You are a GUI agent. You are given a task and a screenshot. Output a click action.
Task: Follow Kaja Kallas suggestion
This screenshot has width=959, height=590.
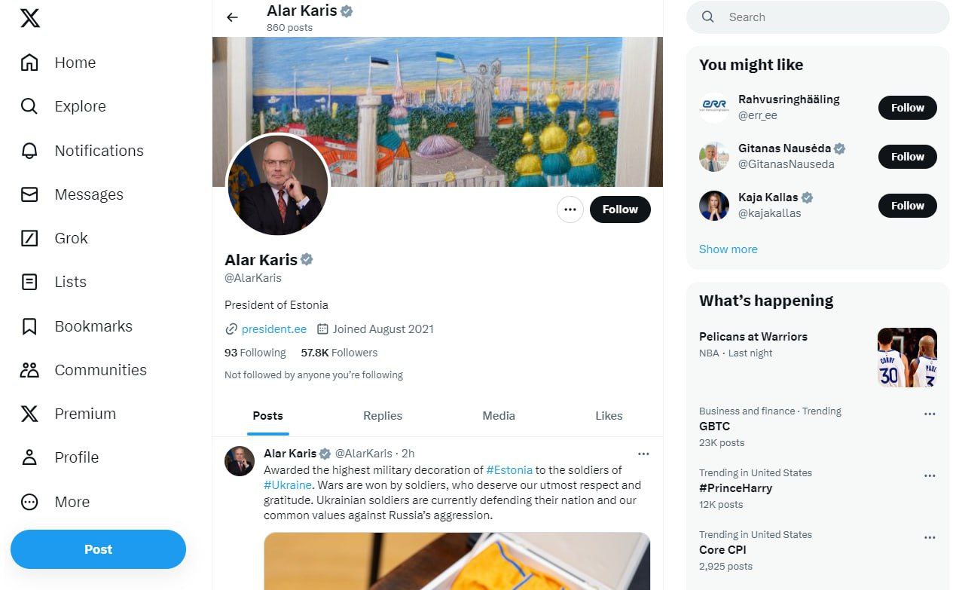(x=907, y=206)
